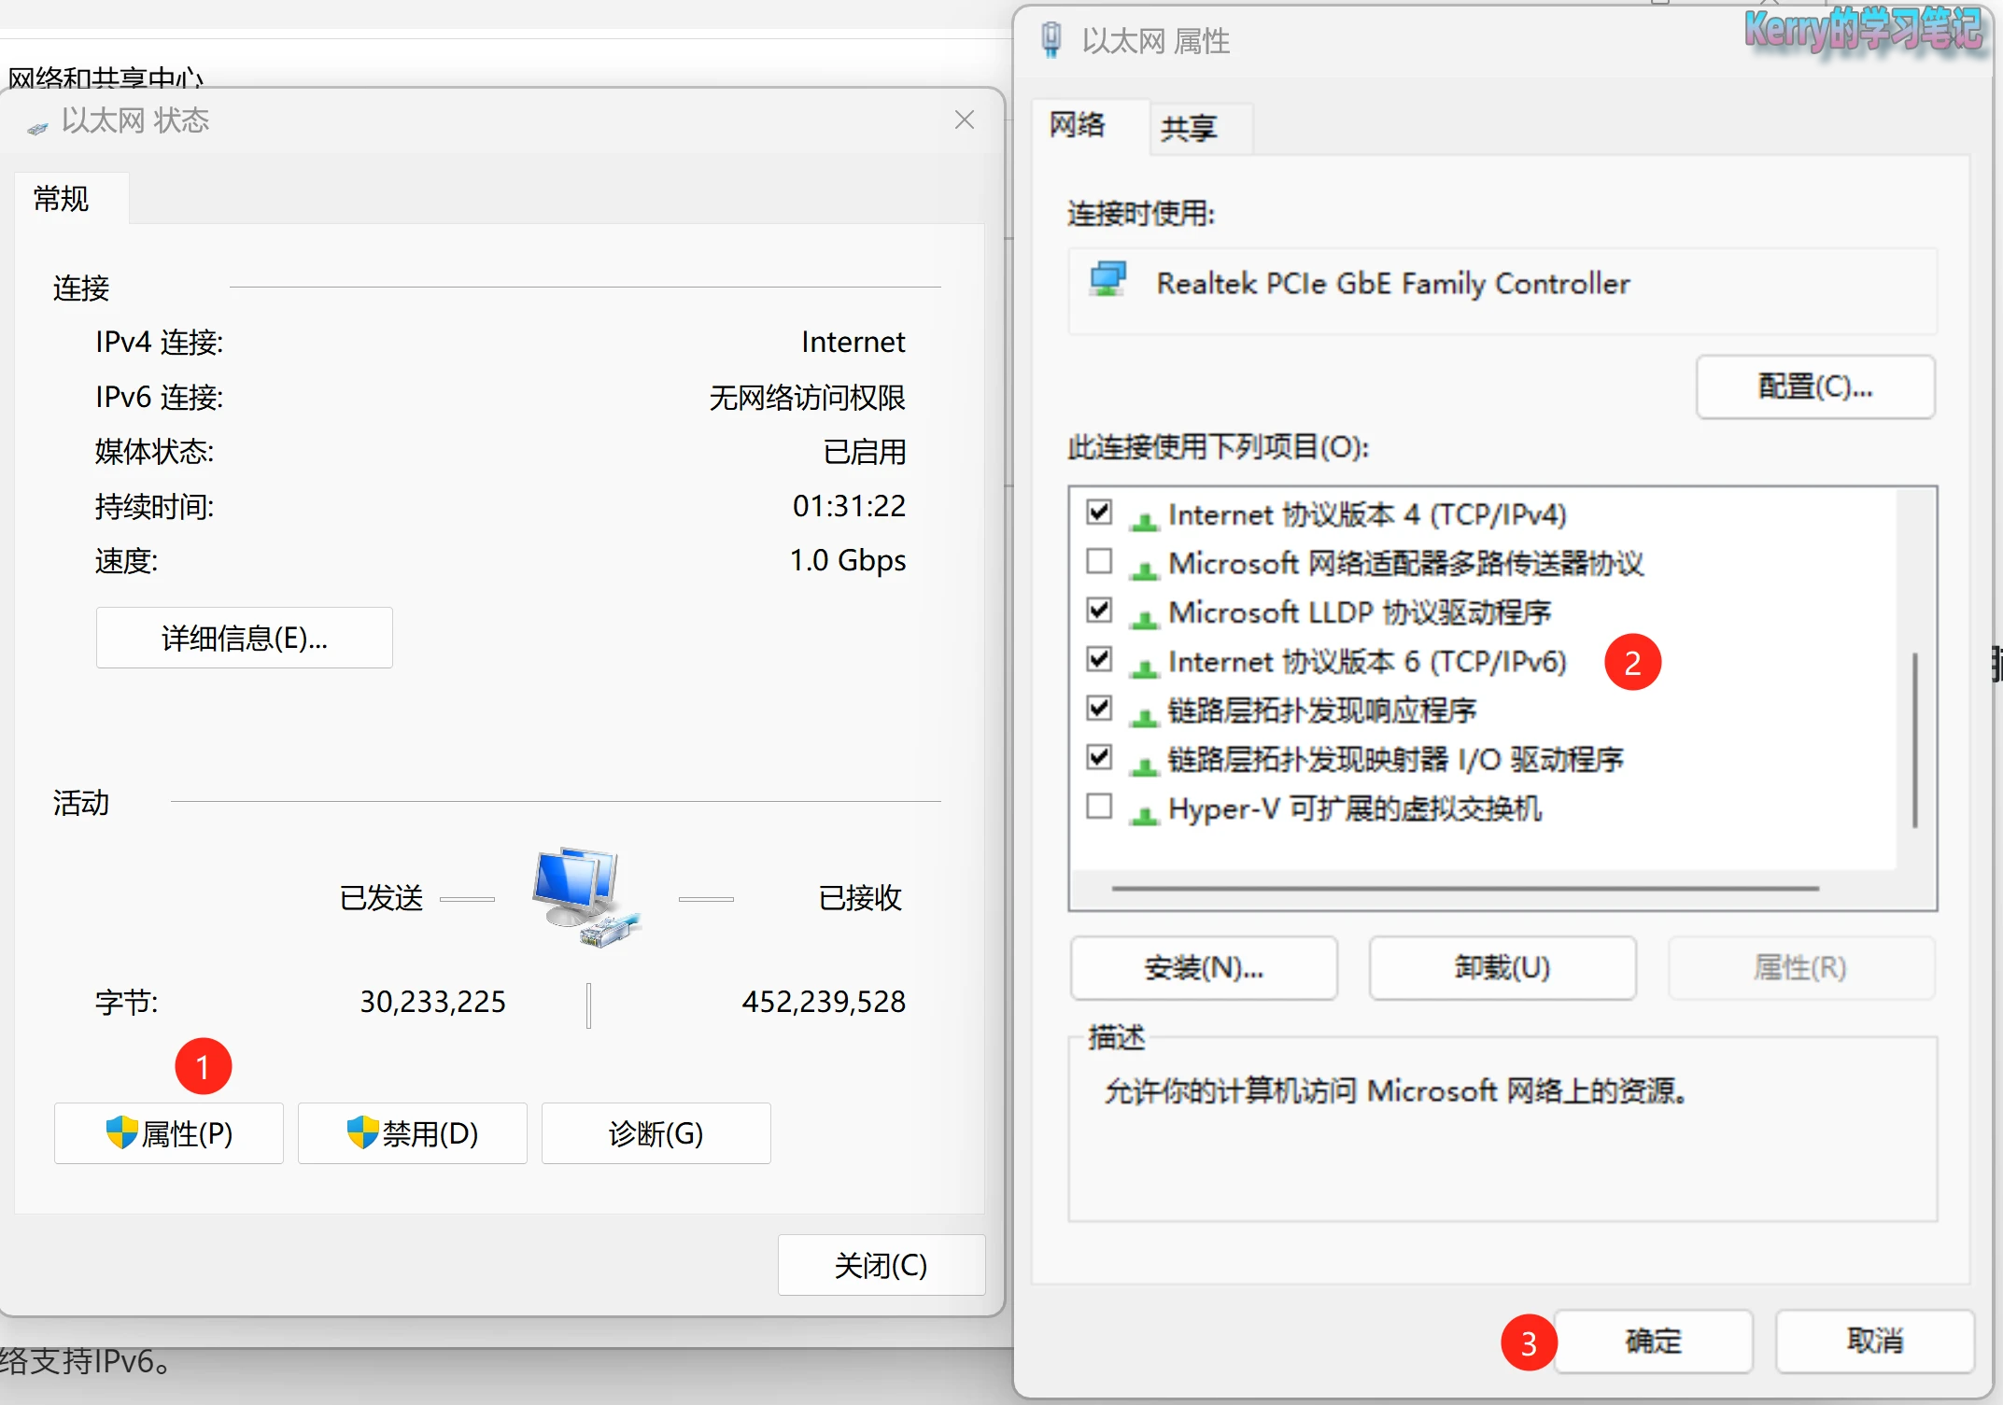Click Realtek PCIe GbE Family Controller text
Viewport: 2003px width, 1405px height.
click(1393, 283)
